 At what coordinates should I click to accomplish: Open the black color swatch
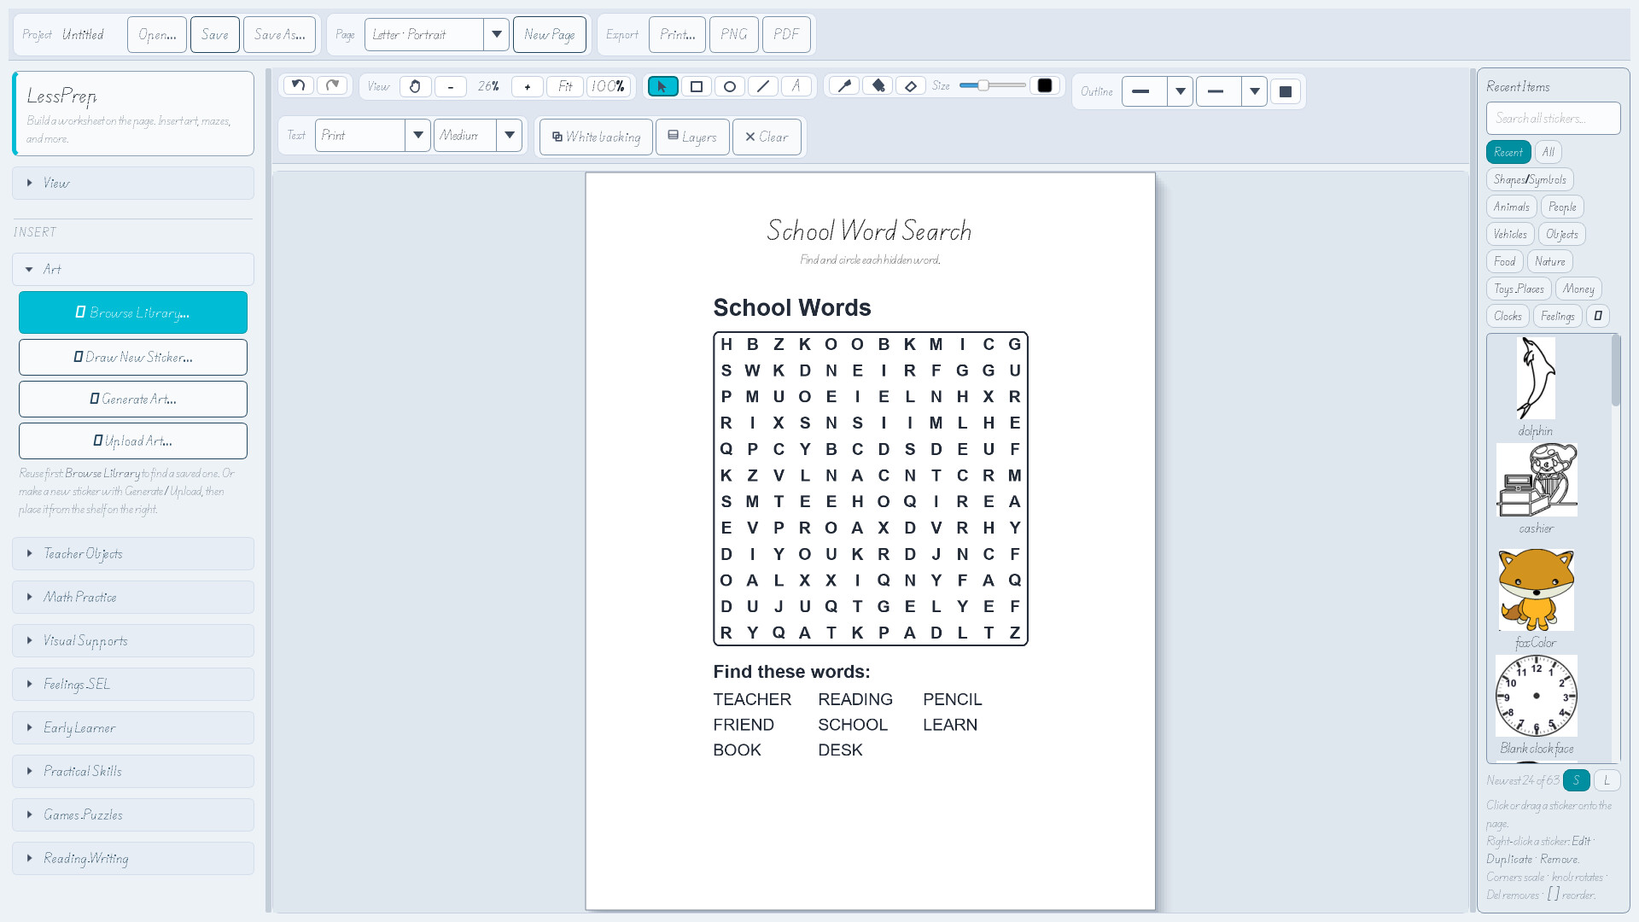(1045, 85)
